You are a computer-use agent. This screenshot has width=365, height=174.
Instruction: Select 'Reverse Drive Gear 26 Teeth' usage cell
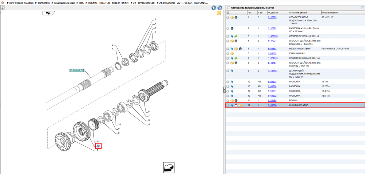[335, 49]
